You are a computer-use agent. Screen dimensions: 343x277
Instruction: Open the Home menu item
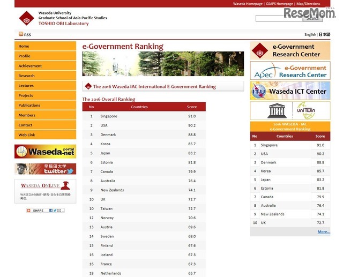click(x=45, y=46)
